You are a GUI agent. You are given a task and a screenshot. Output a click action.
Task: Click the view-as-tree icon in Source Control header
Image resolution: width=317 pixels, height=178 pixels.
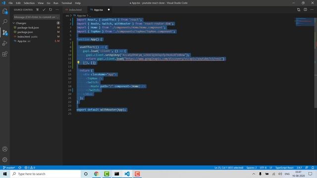coord(38,10)
